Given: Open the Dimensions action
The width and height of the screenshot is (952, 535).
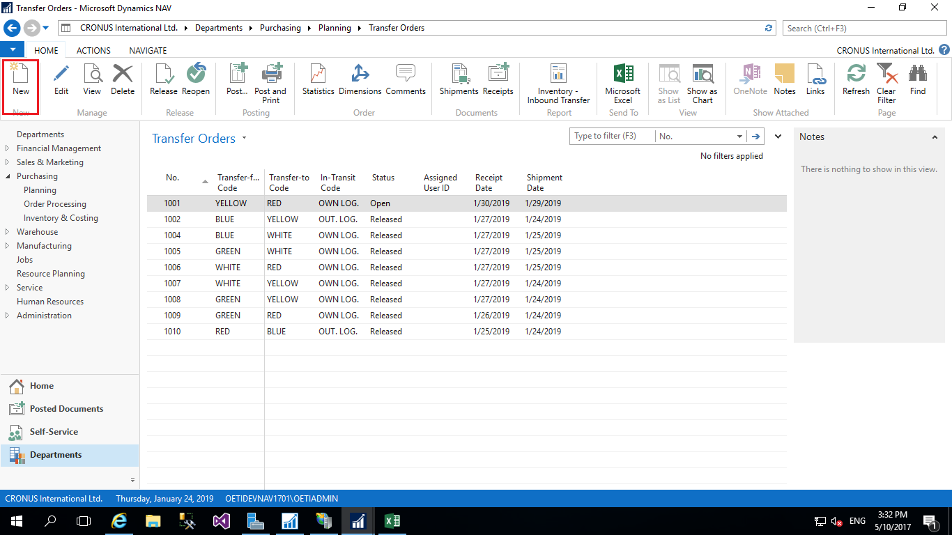Looking at the screenshot, I should click(360, 80).
